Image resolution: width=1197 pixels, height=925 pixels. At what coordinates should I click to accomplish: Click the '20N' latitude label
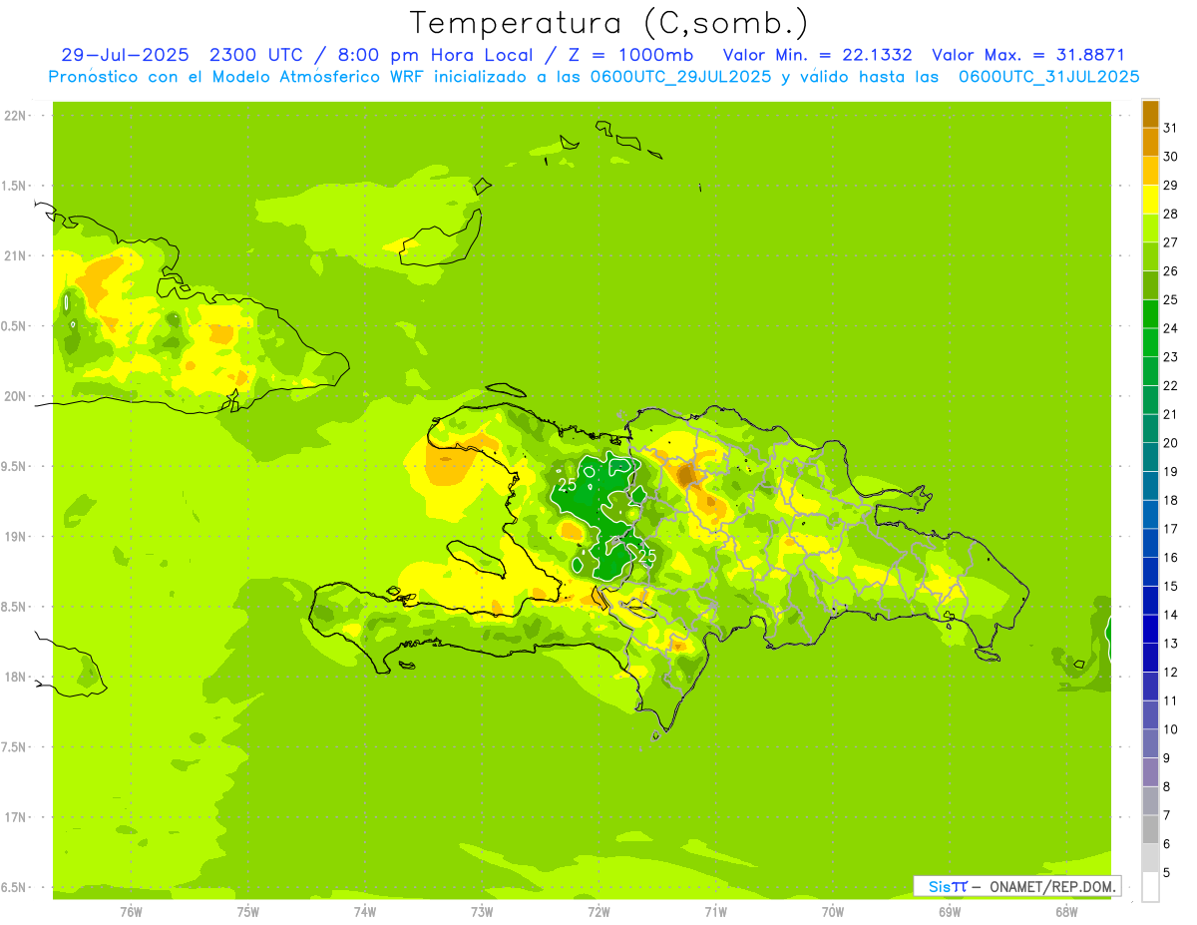coord(15,396)
